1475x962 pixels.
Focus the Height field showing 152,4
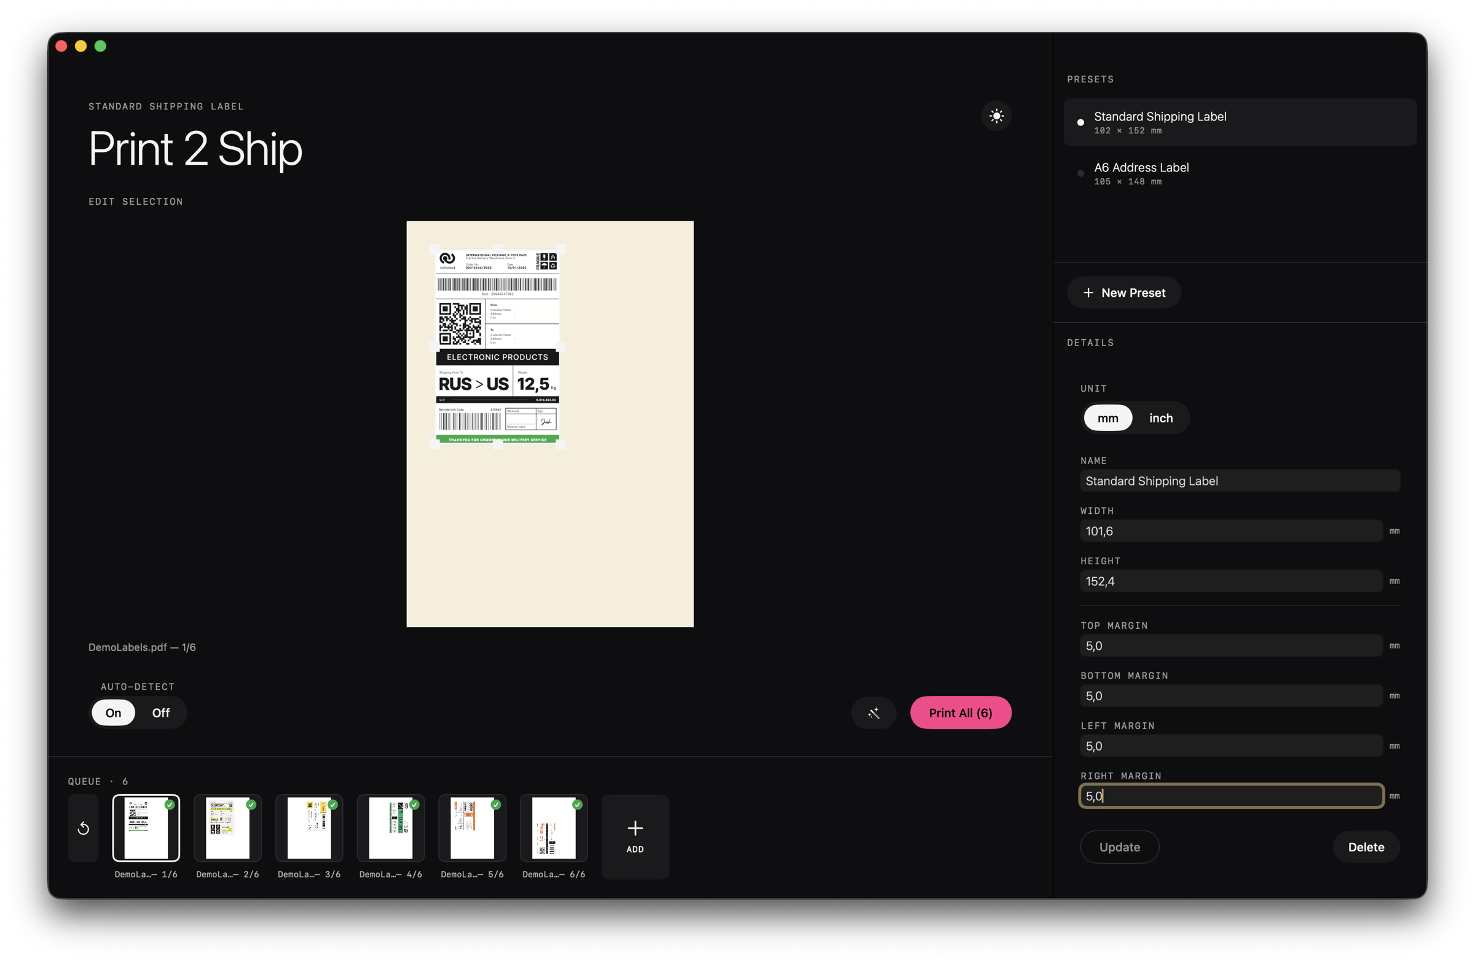coord(1231,582)
